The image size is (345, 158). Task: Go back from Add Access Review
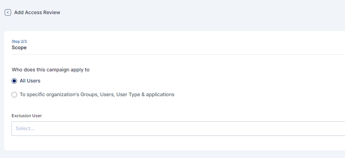coord(8,13)
